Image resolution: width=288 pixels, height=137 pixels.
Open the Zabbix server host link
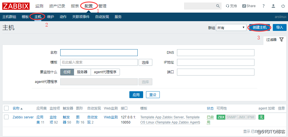point(23,117)
